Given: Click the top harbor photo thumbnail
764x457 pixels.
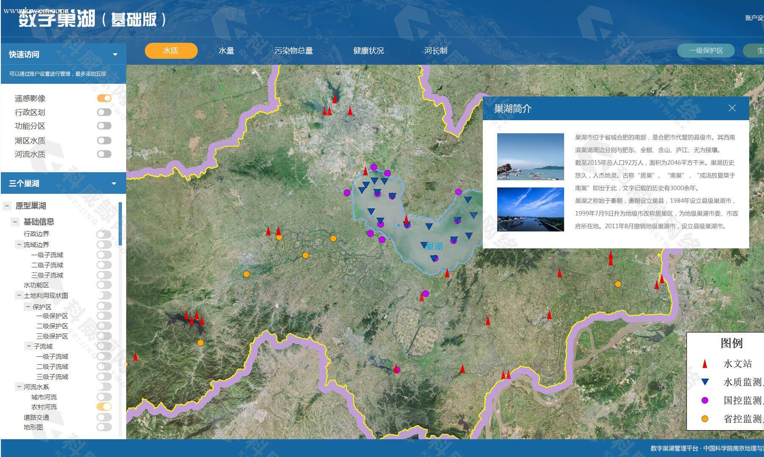Looking at the screenshot, I should [x=530, y=157].
